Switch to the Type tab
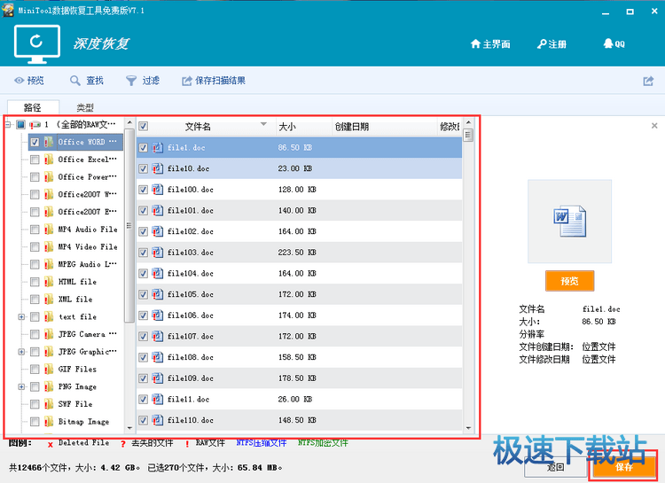Screen dimensions: 665x483 [x=85, y=107]
